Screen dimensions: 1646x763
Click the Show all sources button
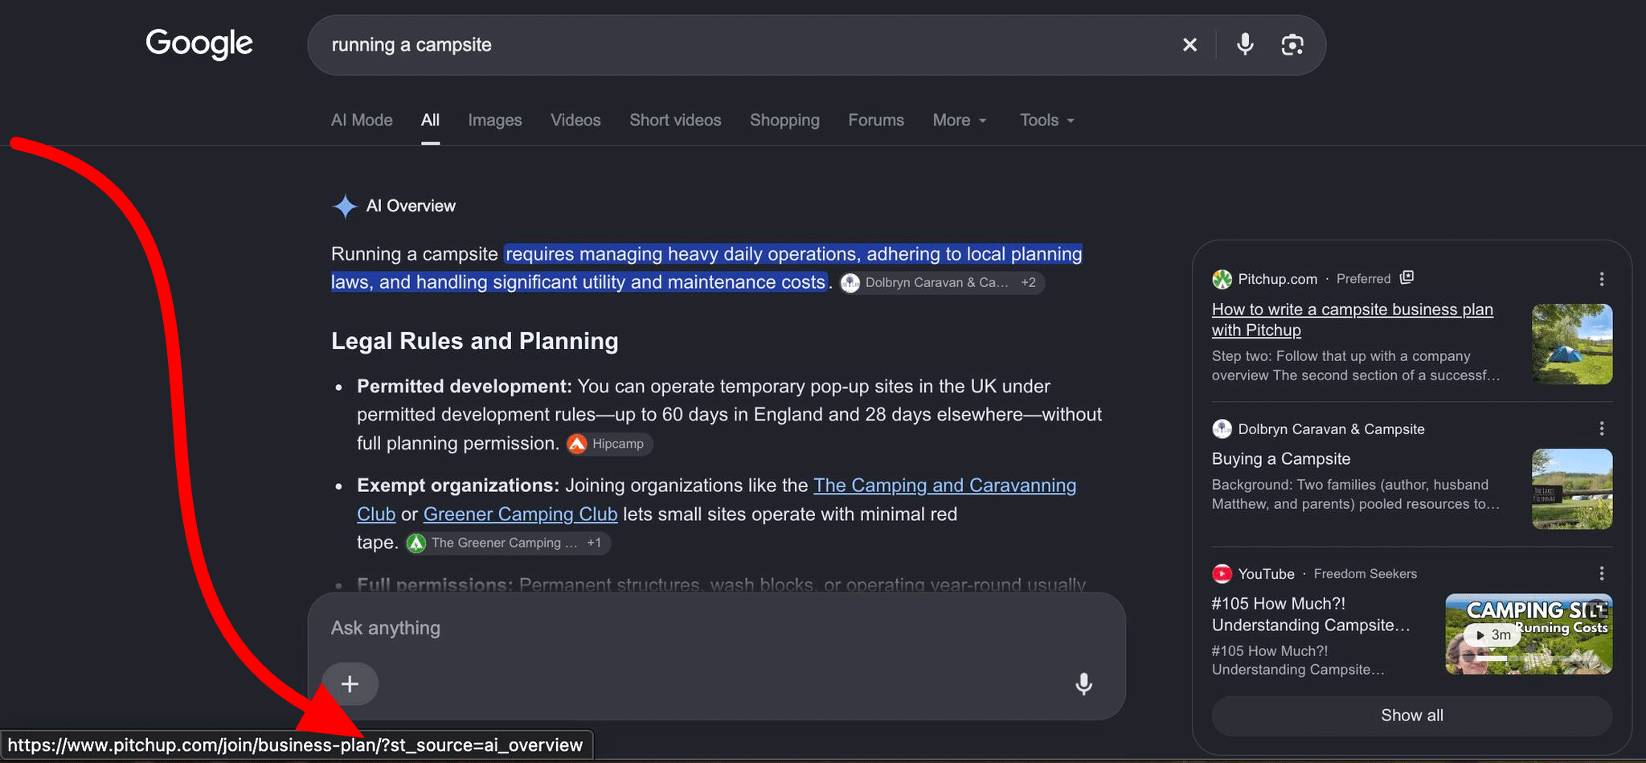point(1412,716)
